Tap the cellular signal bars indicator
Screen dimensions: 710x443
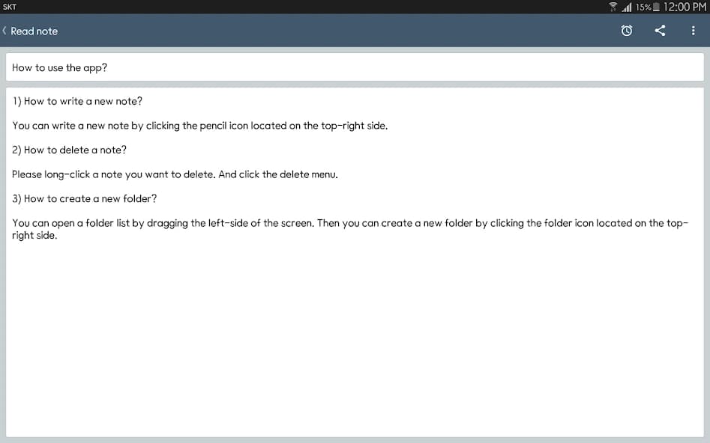coord(628,7)
